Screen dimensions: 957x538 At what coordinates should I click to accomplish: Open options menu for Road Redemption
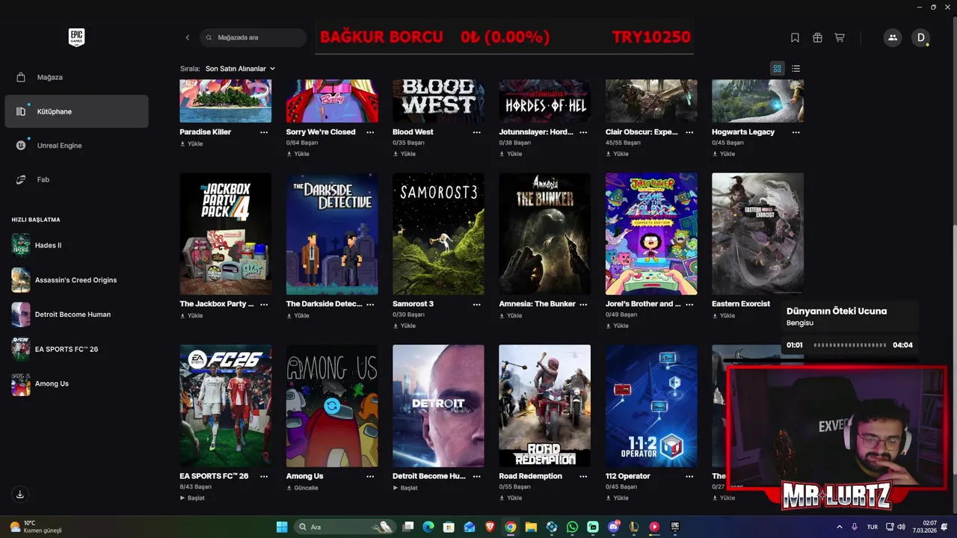[583, 476]
